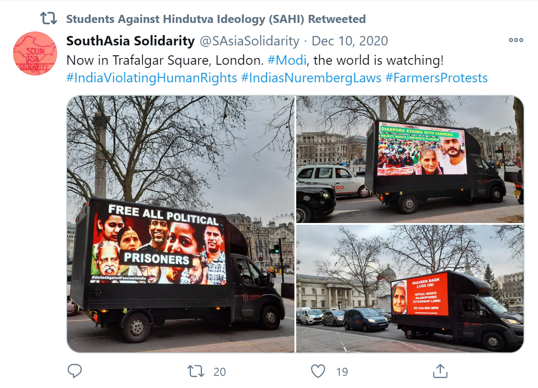Open SouthAsia Solidarity profile avatar
This screenshot has width=538, height=388.
[35, 53]
